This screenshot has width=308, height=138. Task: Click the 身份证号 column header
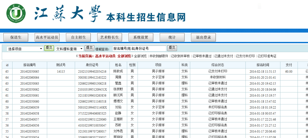(x=92, y=65)
